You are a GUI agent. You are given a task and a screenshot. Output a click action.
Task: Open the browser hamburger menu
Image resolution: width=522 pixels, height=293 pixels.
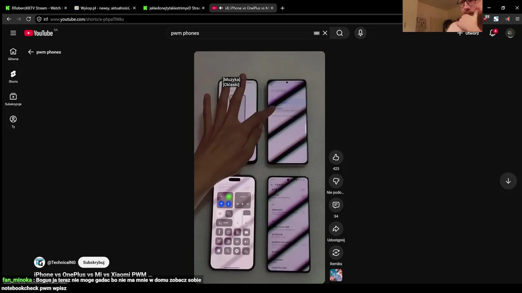[x=518, y=19]
